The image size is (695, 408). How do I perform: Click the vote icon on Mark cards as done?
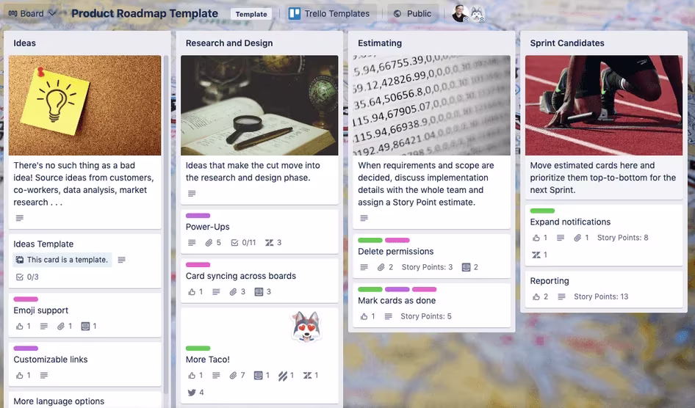click(x=364, y=316)
